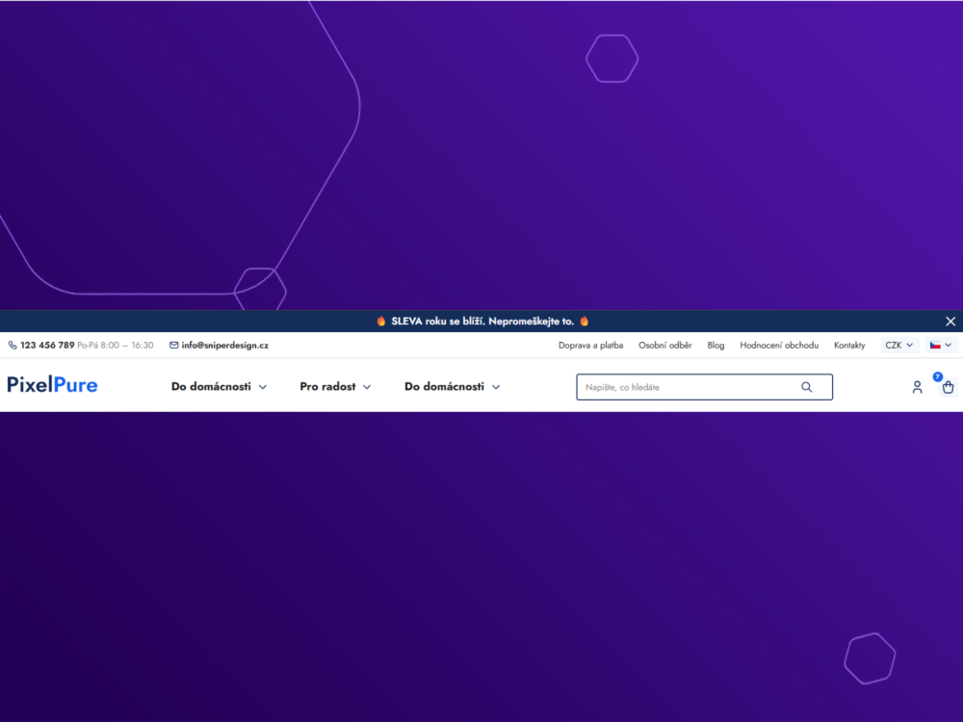
Task: Go to Osobní odběr page
Action: tap(665, 345)
